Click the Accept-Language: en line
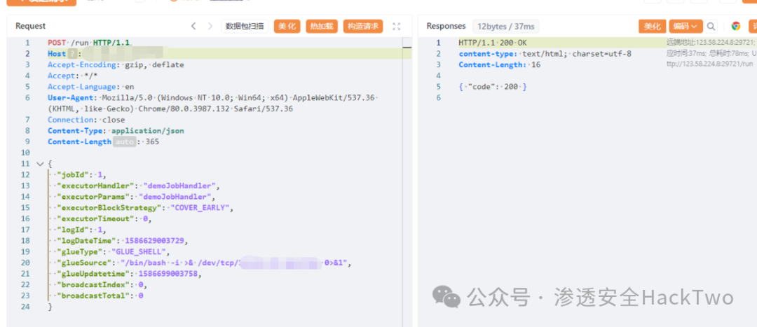757x327 pixels. coord(90,87)
